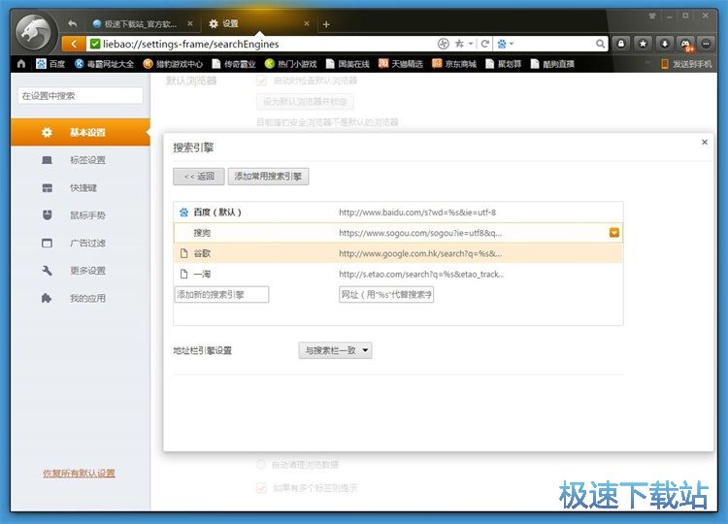This screenshot has width=728, height=524.
Task: Open the orange dropdown on 搜狗 row
Action: pos(613,233)
